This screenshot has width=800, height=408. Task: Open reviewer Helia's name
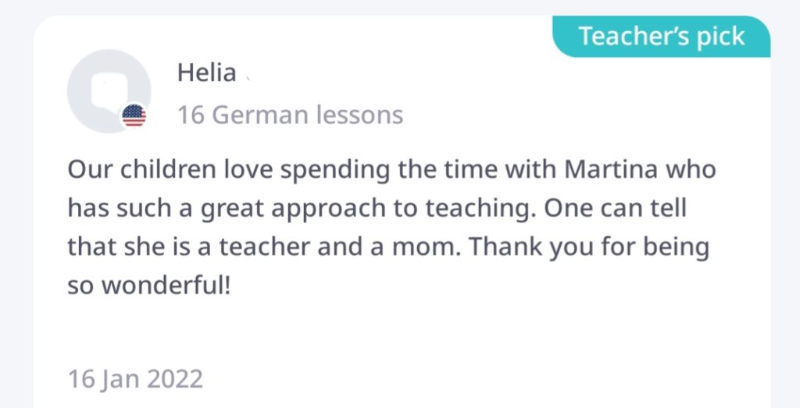[x=206, y=73]
